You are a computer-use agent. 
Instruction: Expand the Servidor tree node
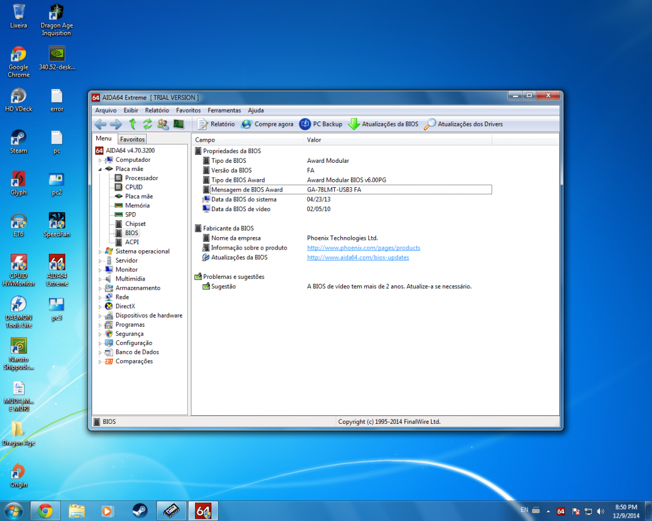point(100,261)
